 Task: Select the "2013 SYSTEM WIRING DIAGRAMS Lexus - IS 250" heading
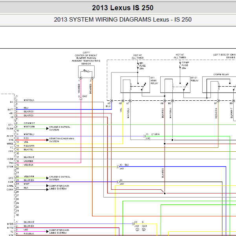pos(123,20)
